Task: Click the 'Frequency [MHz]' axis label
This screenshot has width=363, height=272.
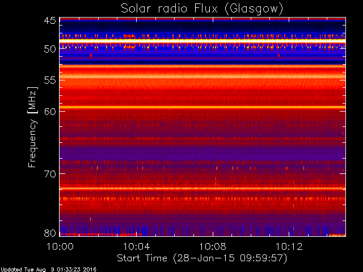Action: 32,127
